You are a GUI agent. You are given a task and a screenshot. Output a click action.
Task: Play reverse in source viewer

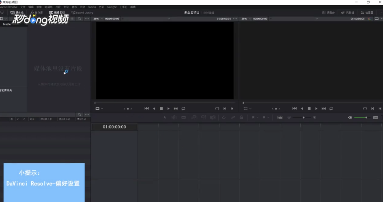coord(154,108)
